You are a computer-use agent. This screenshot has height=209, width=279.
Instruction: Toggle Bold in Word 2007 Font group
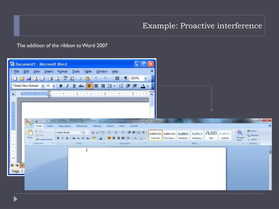pyautogui.click(x=58, y=138)
